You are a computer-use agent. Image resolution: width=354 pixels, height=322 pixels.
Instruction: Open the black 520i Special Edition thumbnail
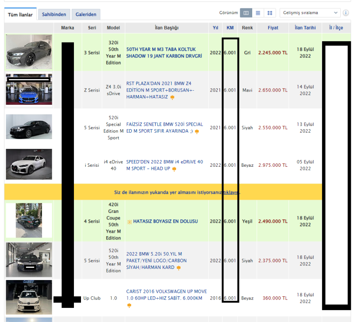(29, 126)
